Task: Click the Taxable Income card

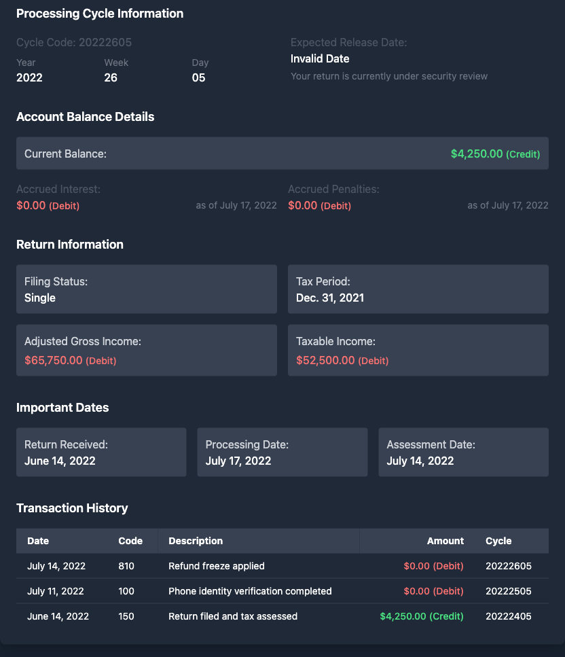Action: [x=418, y=351]
